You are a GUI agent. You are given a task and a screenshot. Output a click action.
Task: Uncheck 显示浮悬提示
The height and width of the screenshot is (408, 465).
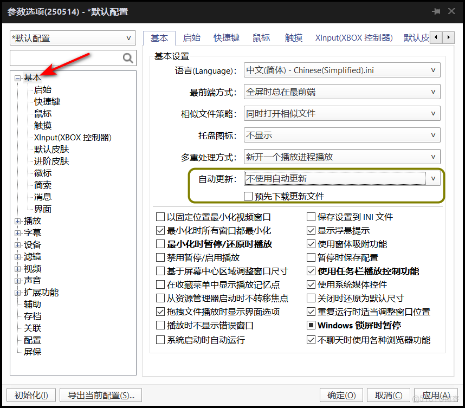[311, 230]
